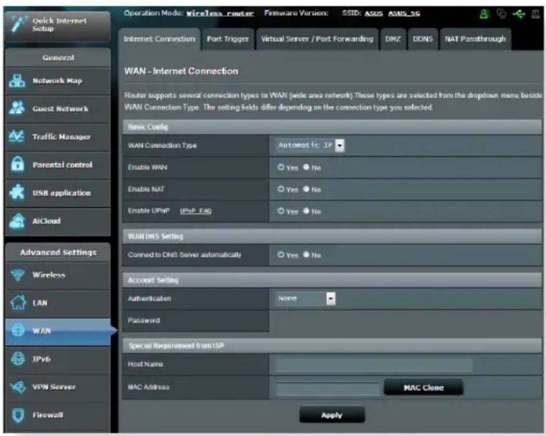Click the MAC Clone button
Image resolution: width=546 pixels, height=436 pixels.
pos(423,387)
